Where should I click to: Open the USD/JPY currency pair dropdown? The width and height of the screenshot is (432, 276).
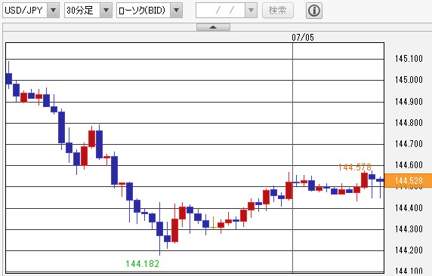[31, 11]
